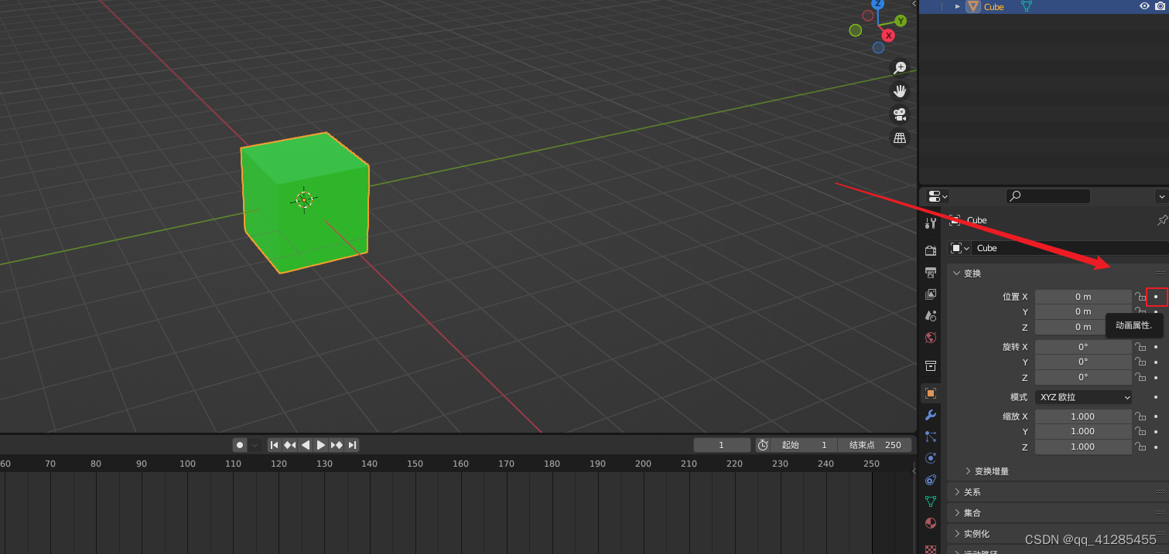Screen dimensions: 1169x554
Task: Open the XYZ 欧拉 rotation mode dropdown
Action: (x=1083, y=397)
